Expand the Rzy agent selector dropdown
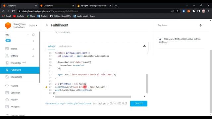Image resolution: width=212 pixels, height=119 pixels. (x=28, y=35)
